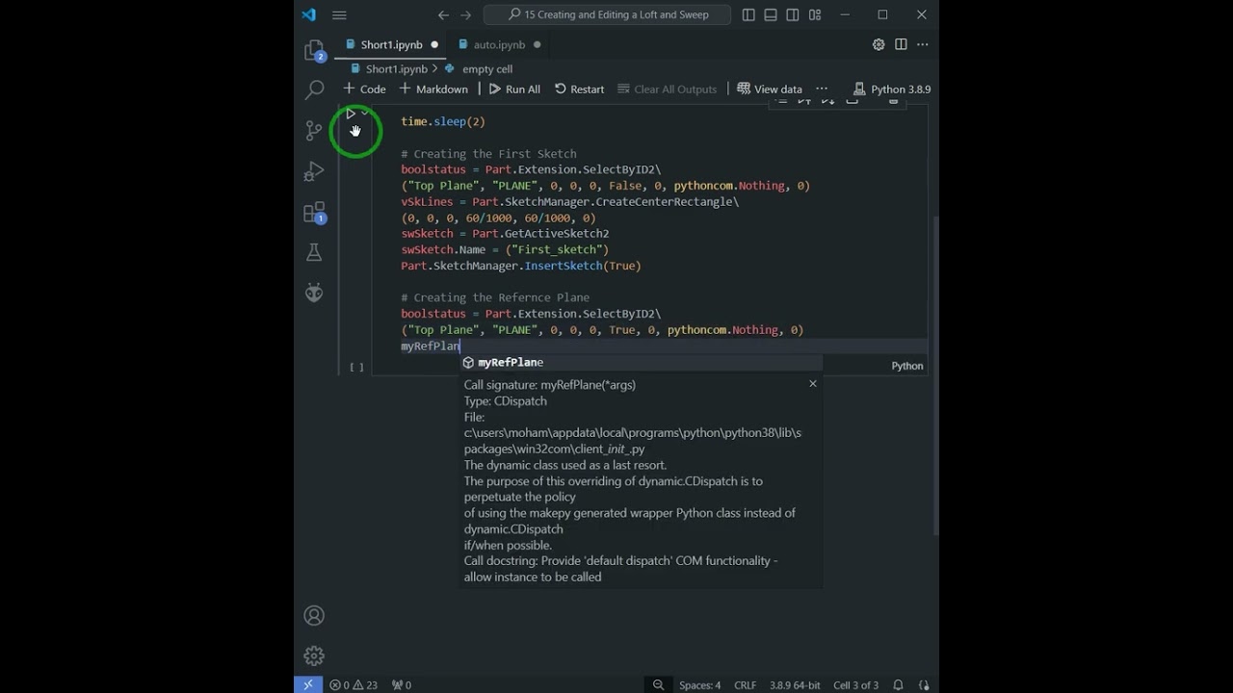Change the cell language mode Python

pyautogui.click(x=907, y=366)
